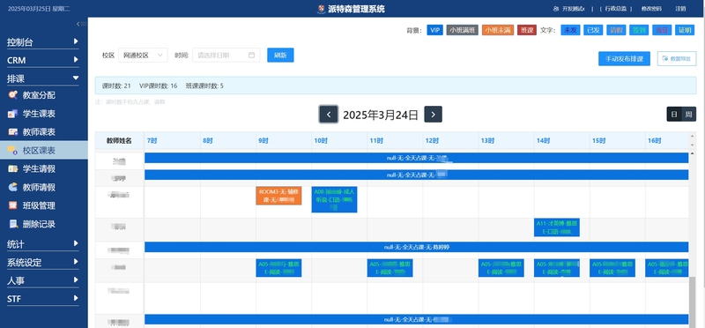Click the 教师姓名 column header
Screen dimensions: 705x328
[x=119, y=140]
